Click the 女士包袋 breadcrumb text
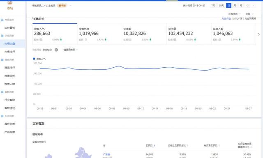The height and width of the screenshot is (158, 263). [51, 5]
